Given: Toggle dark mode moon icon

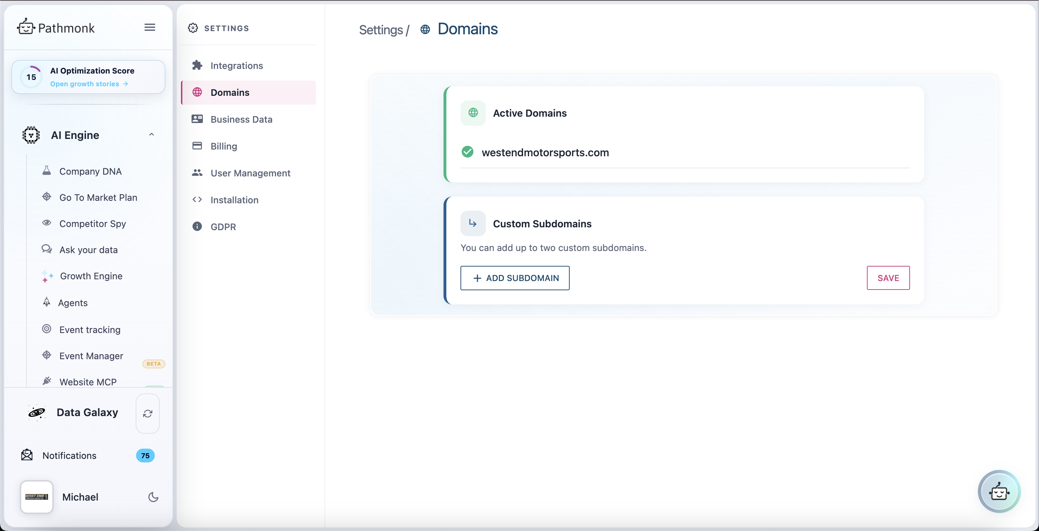Looking at the screenshot, I should 153,497.
